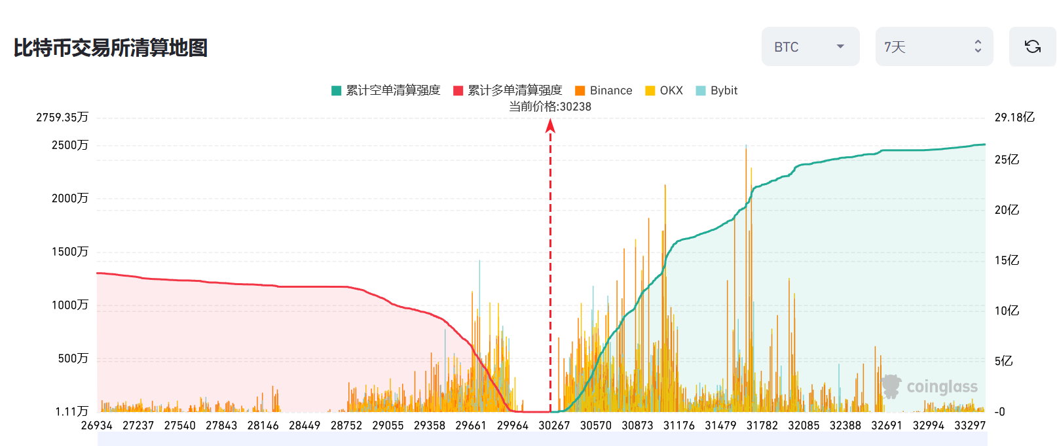The width and height of the screenshot is (1057, 446).
Task: Click the right axis value 5亿
Action: 1003,361
